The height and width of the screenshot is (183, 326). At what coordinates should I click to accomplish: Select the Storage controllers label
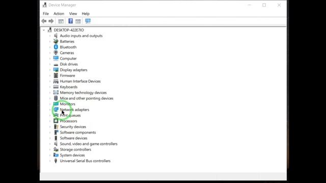75,149
